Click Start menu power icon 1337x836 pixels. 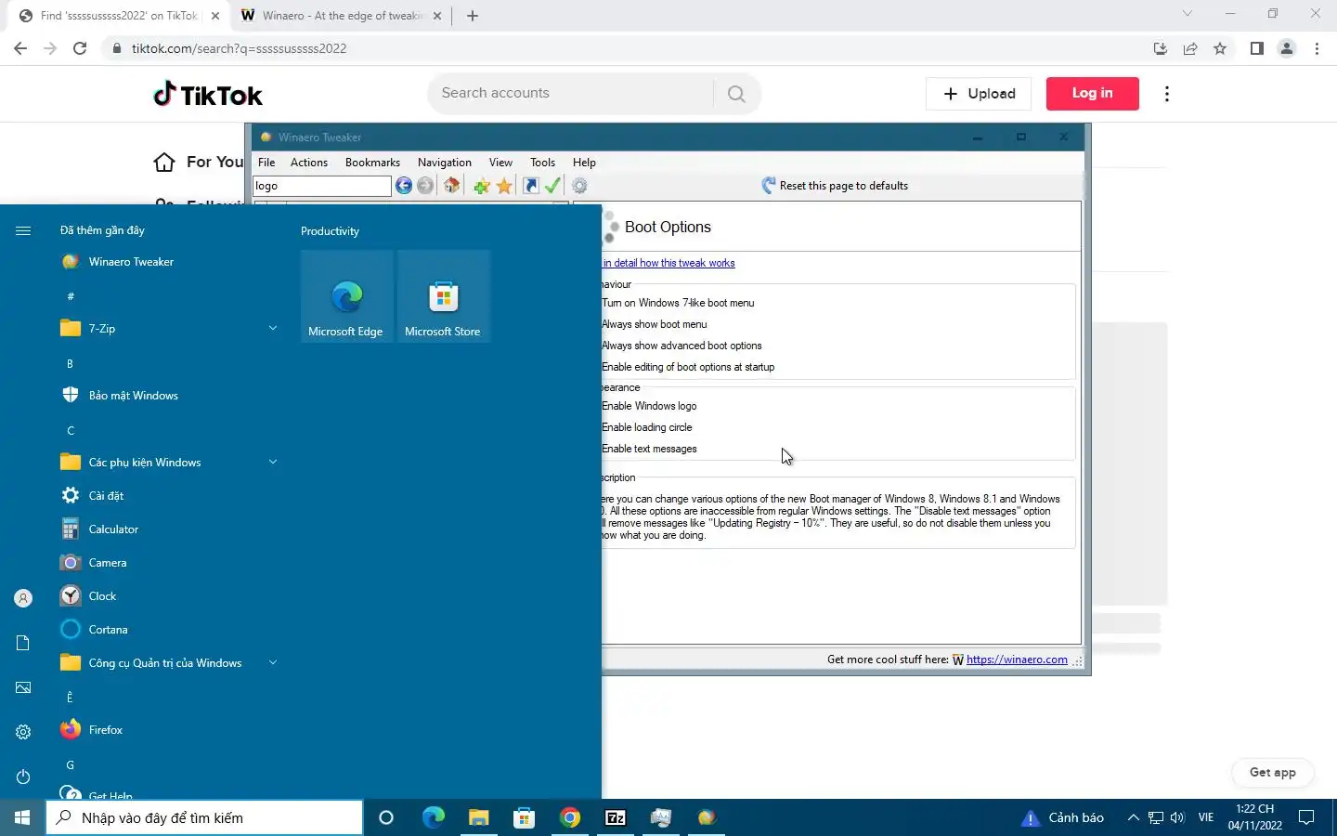[23, 777]
